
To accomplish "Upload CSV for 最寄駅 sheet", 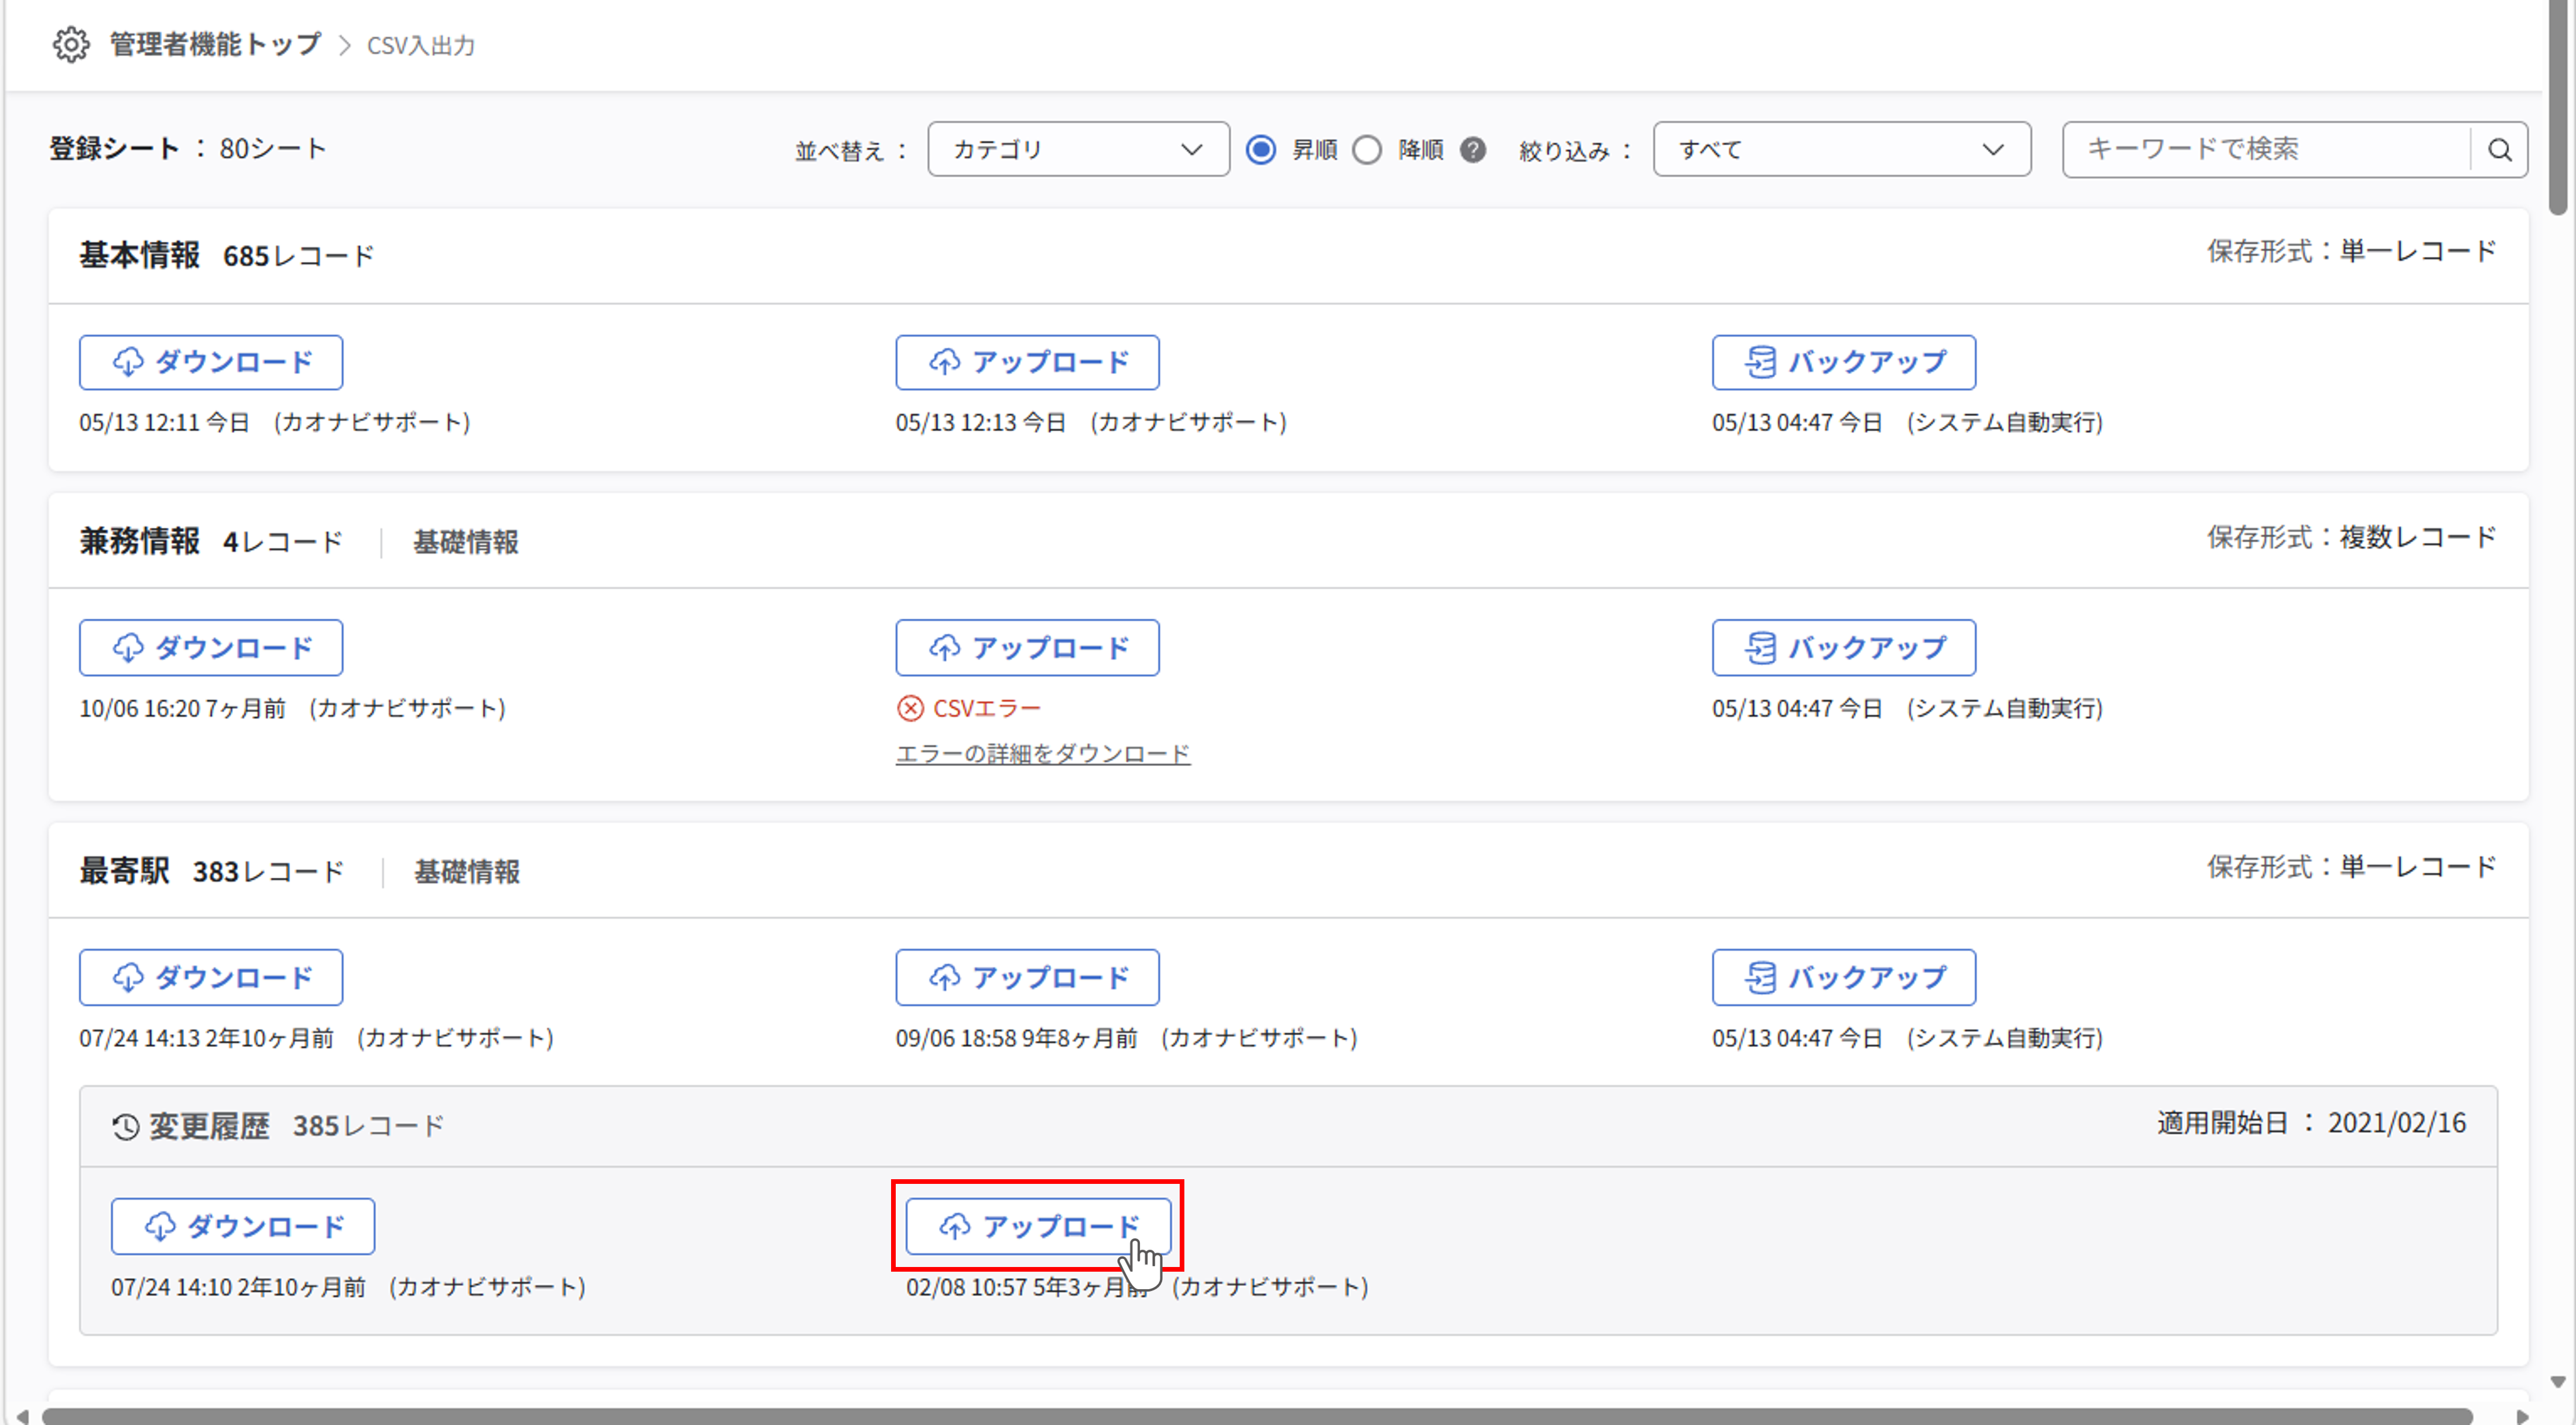I will pos(1027,977).
